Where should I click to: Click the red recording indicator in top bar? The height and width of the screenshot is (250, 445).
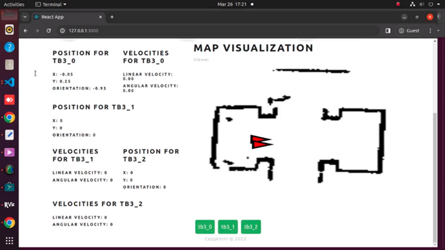point(398,4)
